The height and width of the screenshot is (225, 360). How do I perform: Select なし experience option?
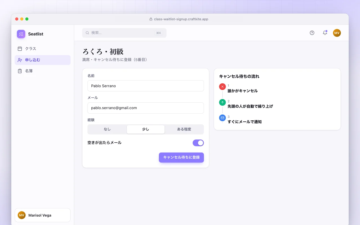(107, 129)
